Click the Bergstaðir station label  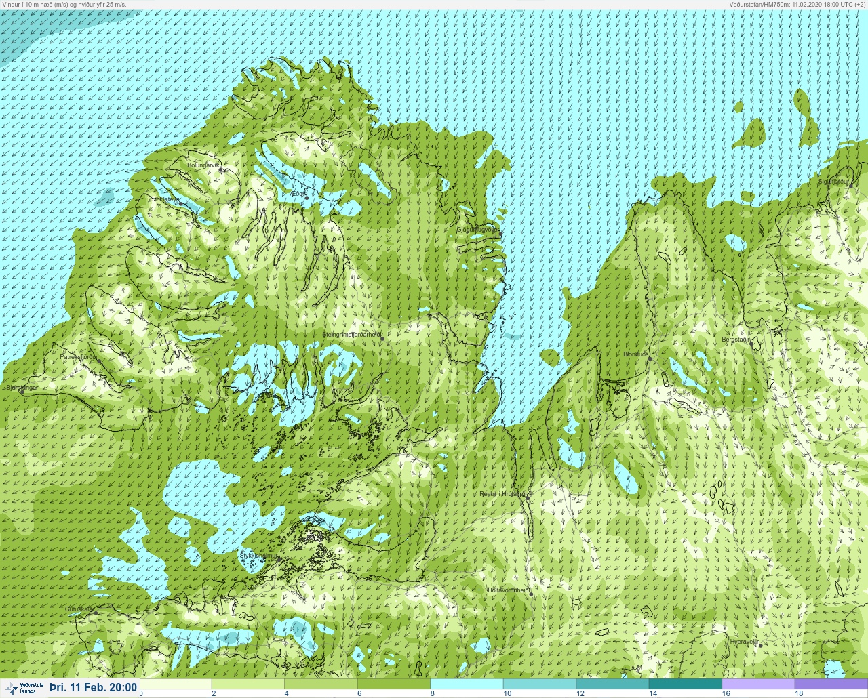point(736,340)
